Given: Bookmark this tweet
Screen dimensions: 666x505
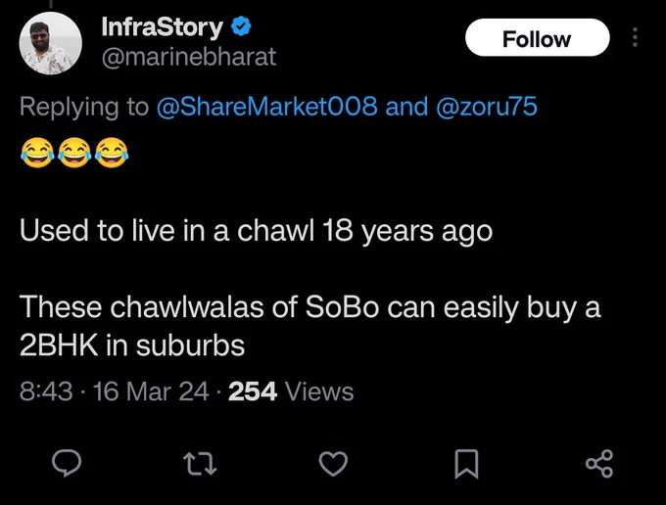Looking at the screenshot, I should [466, 464].
